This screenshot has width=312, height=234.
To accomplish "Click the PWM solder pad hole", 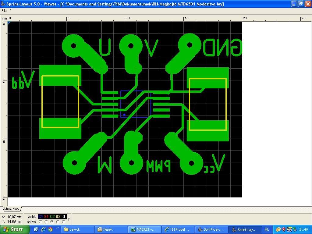I will [x=131, y=163].
